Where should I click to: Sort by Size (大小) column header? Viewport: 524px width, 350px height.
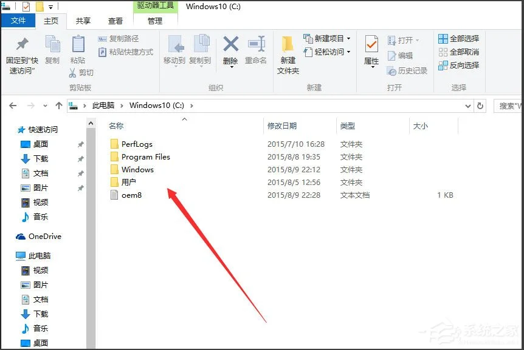[421, 126]
